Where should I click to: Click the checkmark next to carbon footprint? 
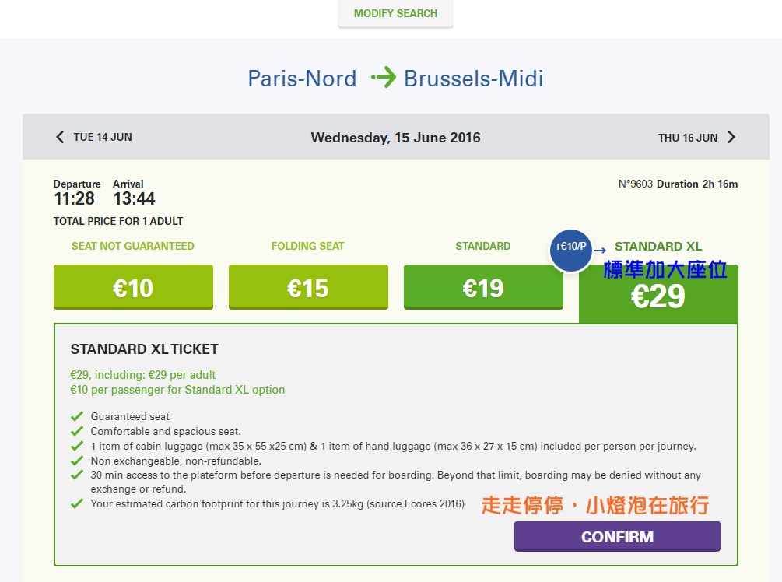(77, 503)
